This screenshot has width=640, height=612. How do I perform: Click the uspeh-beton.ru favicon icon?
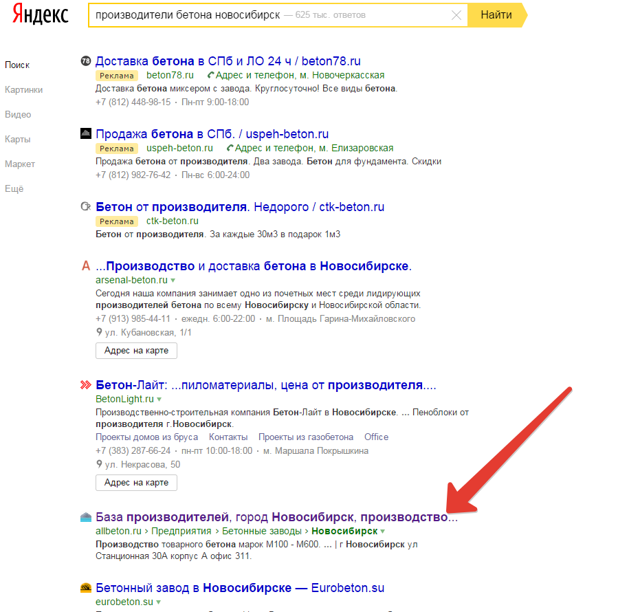(86, 133)
